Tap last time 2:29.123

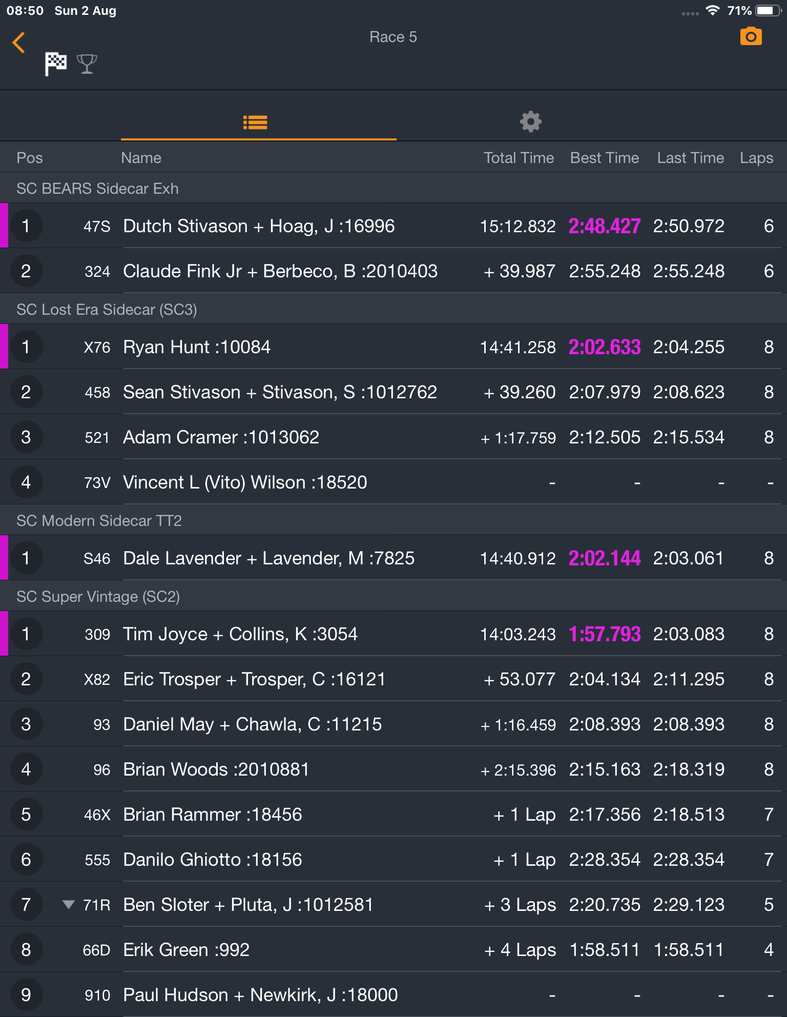pos(689,905)
